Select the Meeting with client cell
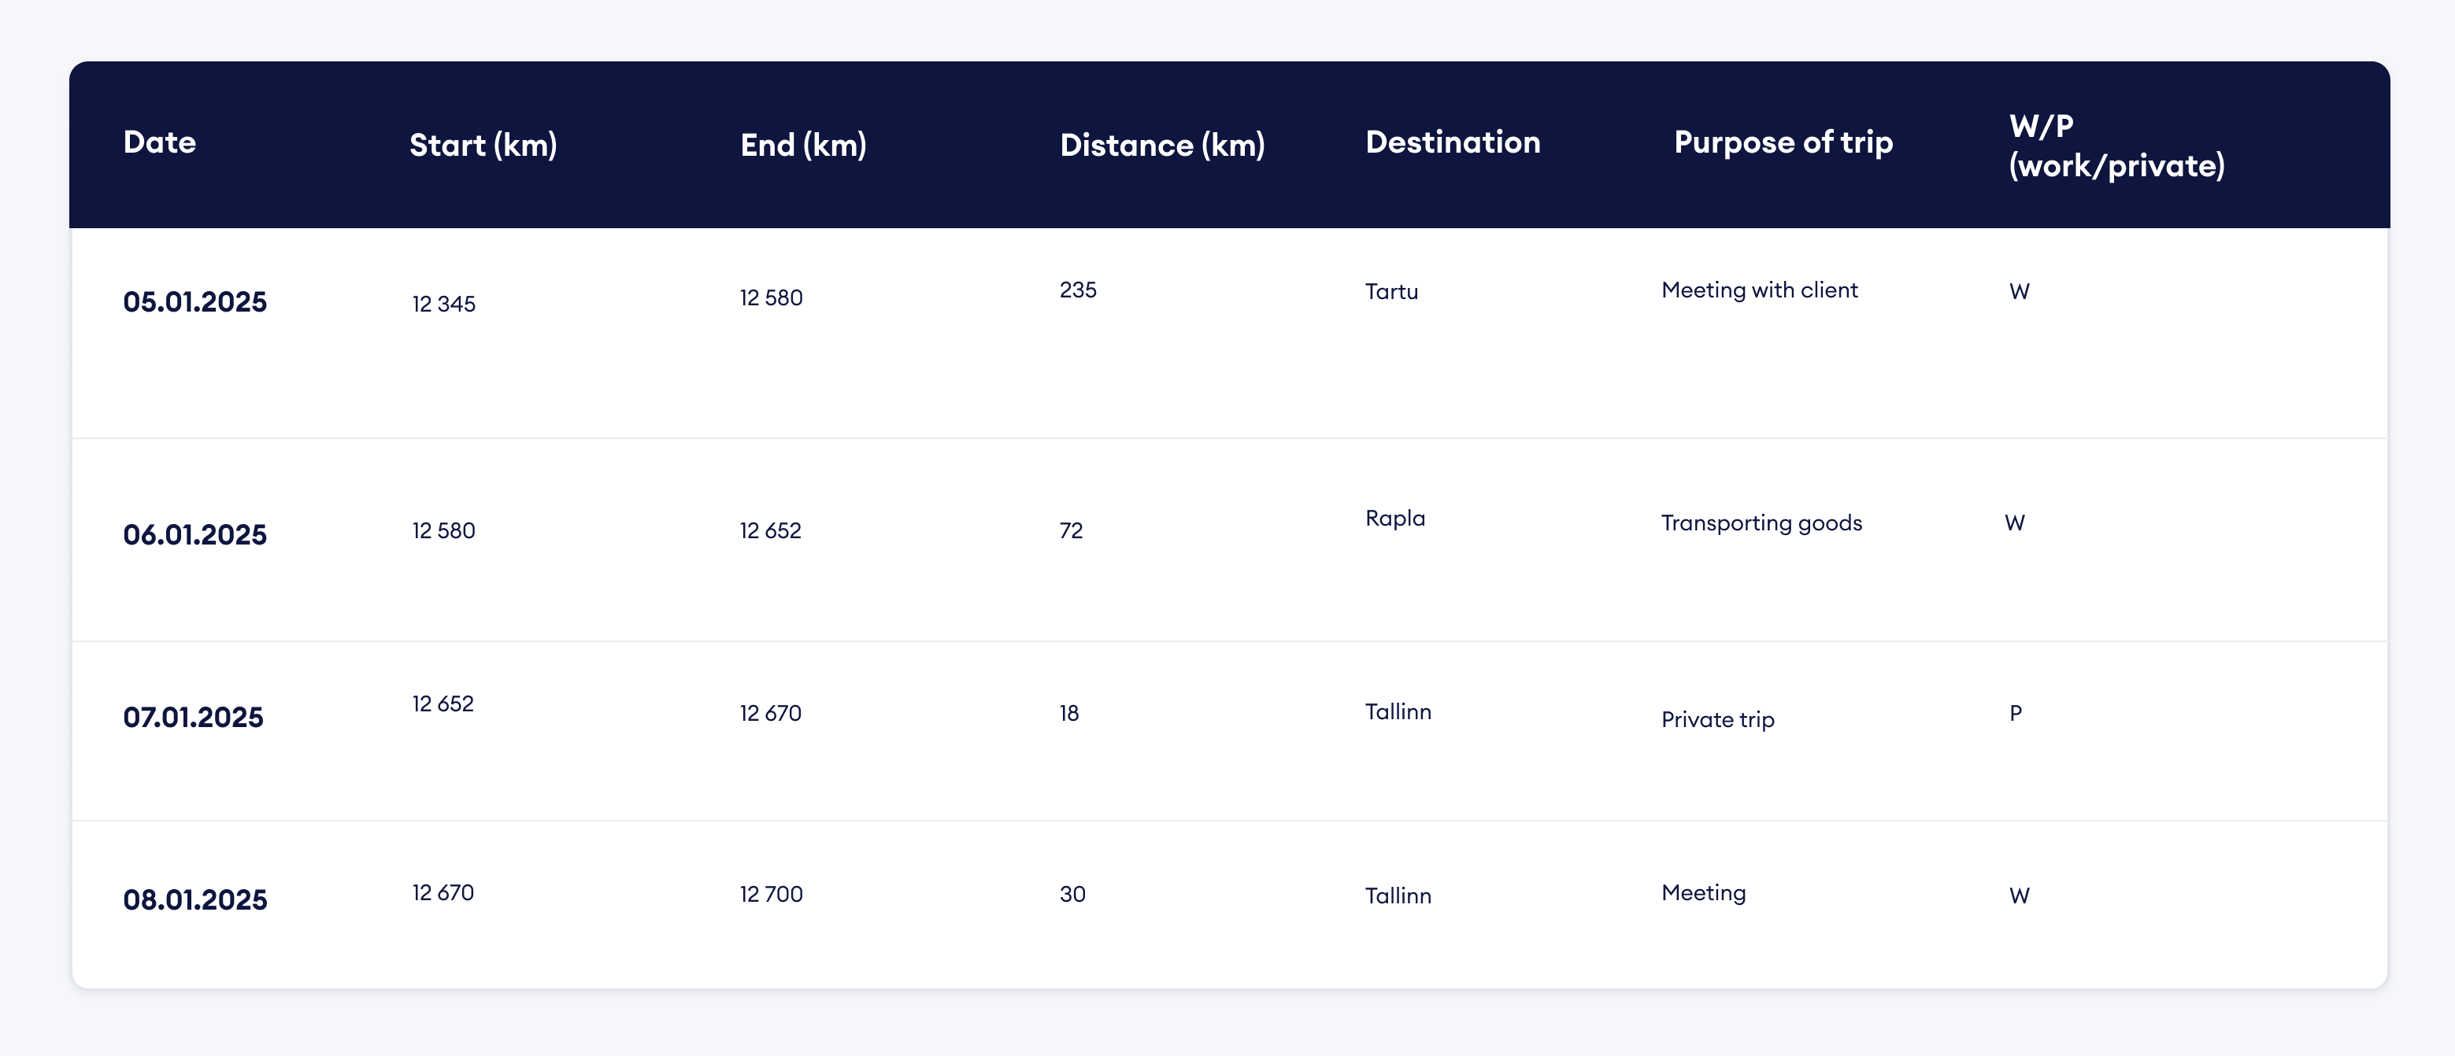Image resolution: width=2455 pixels, height=1056 pixels. [x=1758, y=290]
